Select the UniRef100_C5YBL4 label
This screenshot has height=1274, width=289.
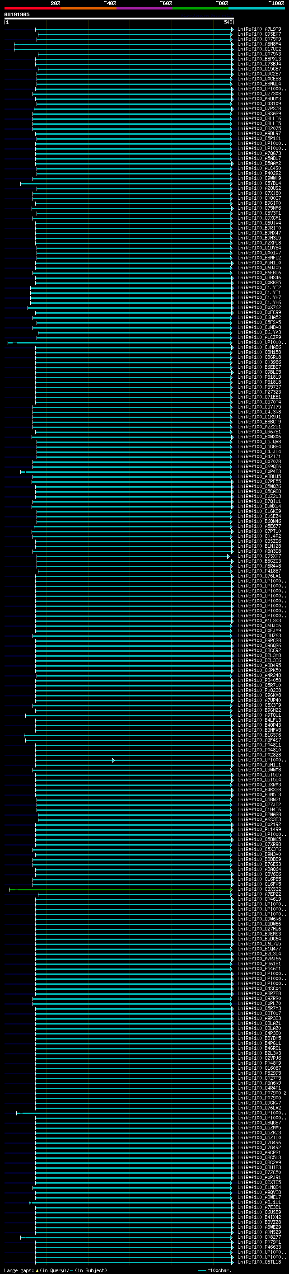(259, 183)
